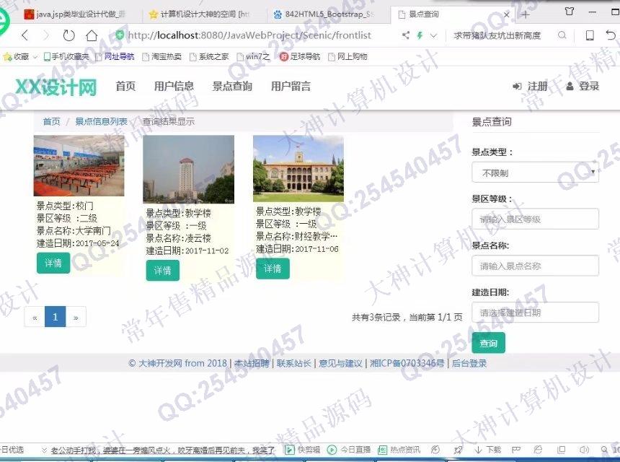Click the 后台登录 footer link
Screen dimensions: 620x462
(469, 363)
